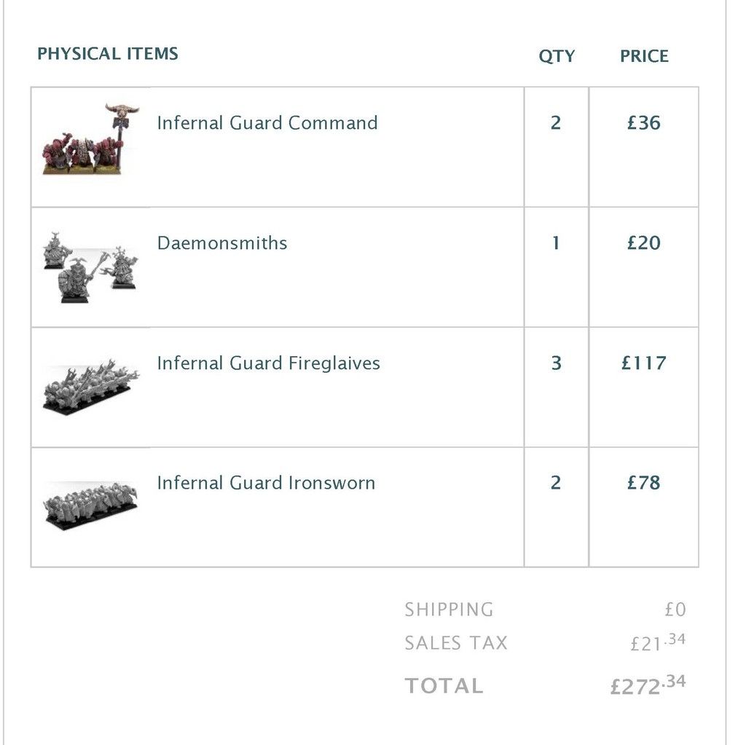
Task: Click the £272.34 total amount
Action: [648, 685]
